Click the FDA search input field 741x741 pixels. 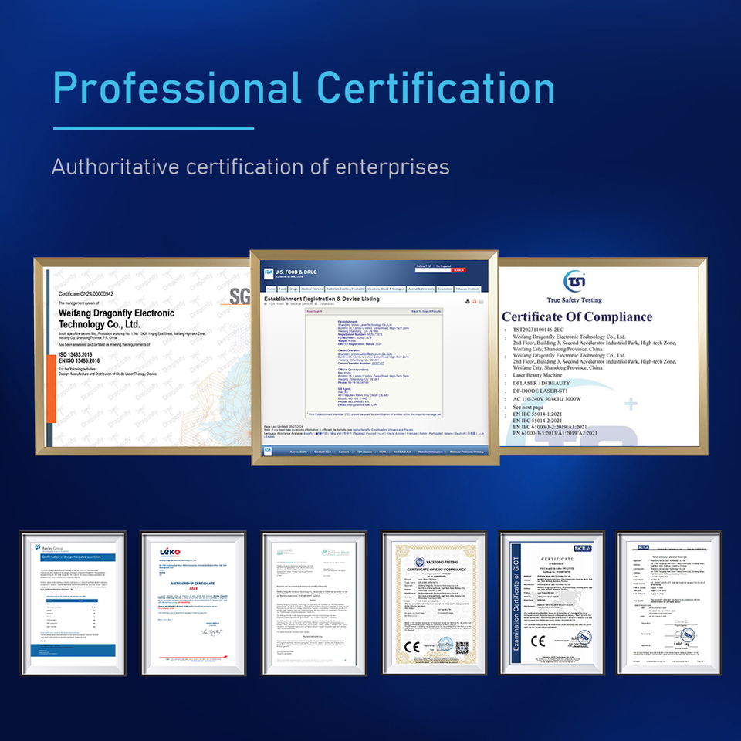(x=431, y=270)
